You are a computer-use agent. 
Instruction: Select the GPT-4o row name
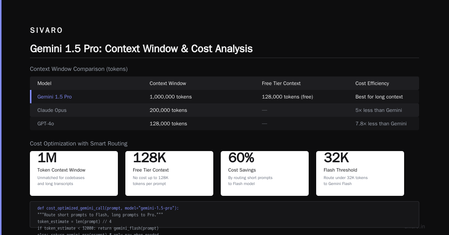click(x=46, y=123)
